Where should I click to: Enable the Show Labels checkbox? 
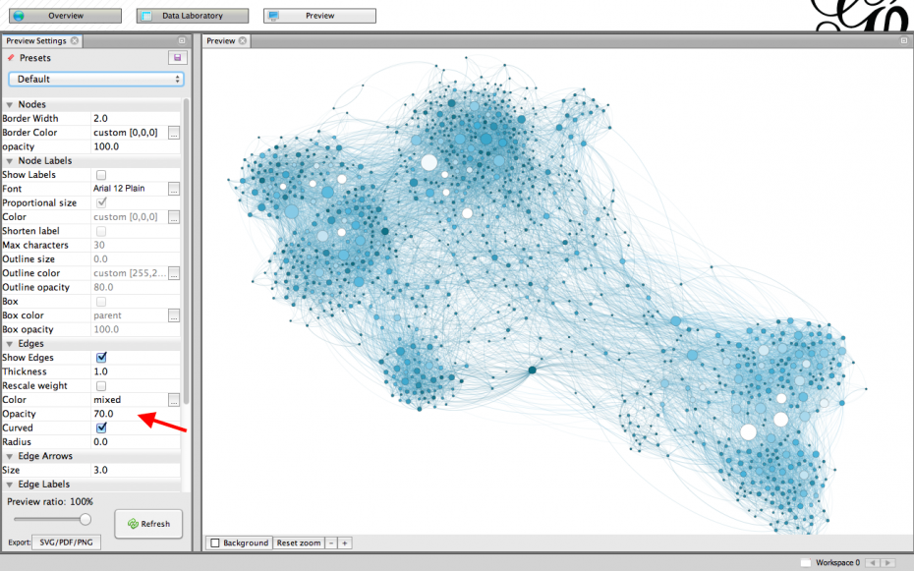[100, 175]
